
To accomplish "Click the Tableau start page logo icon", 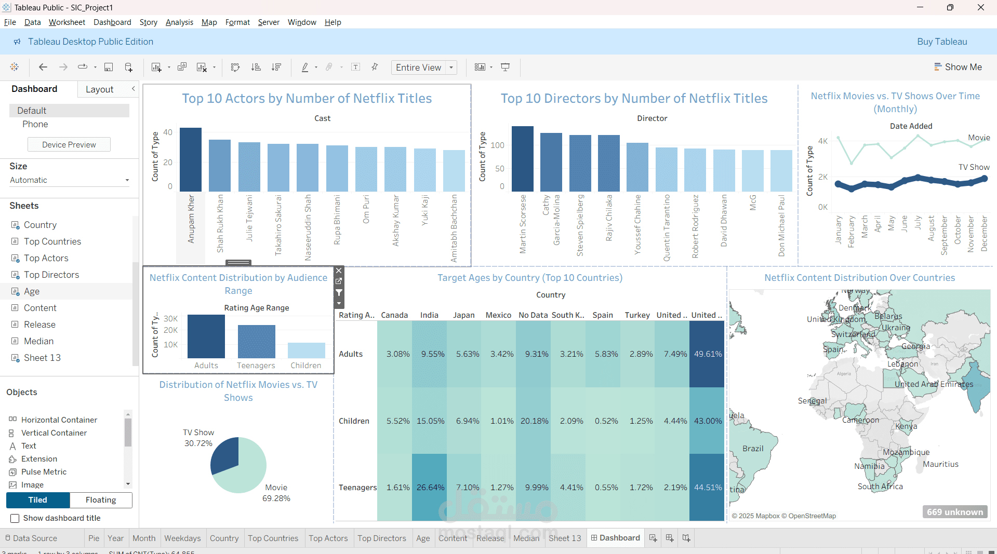I will [x=15, y=67].
